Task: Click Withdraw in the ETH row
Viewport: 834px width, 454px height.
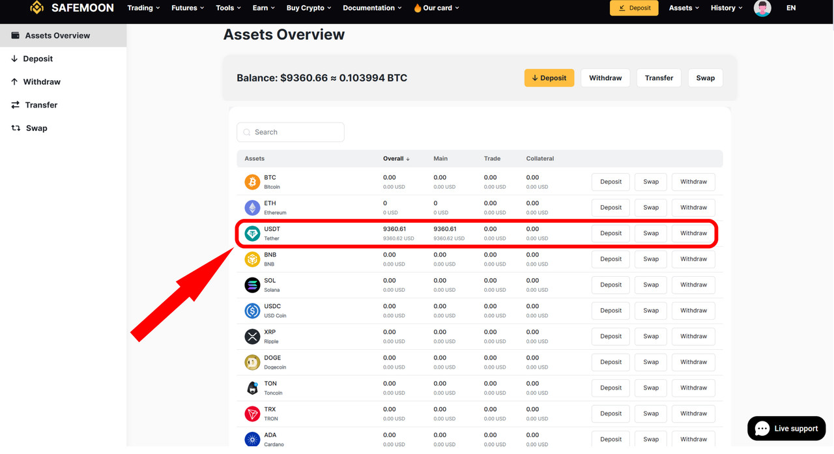Action: coord(693,208)
